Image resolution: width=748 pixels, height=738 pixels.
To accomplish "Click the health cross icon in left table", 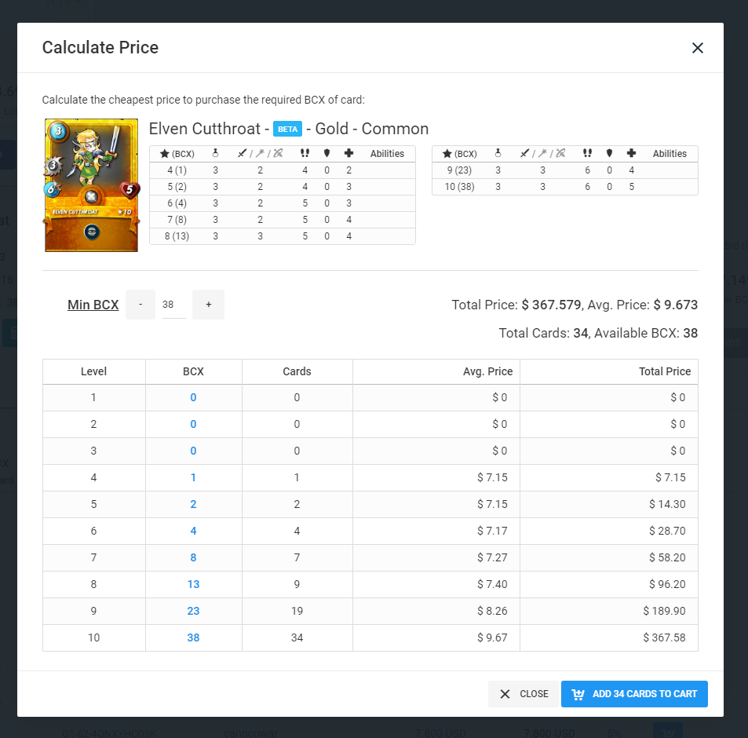I will click(x=348, y=154).
